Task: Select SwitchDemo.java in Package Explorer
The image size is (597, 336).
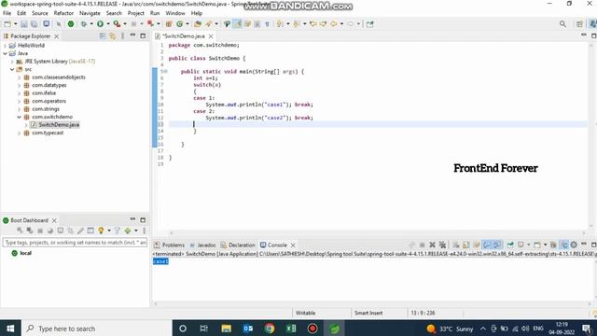Action: tap(59, 125)
